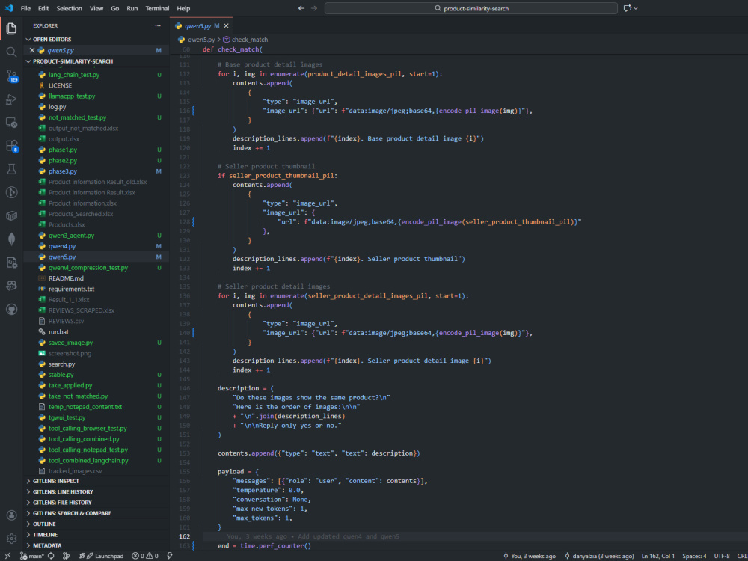Open the LICENSE file

click(96, 85)
